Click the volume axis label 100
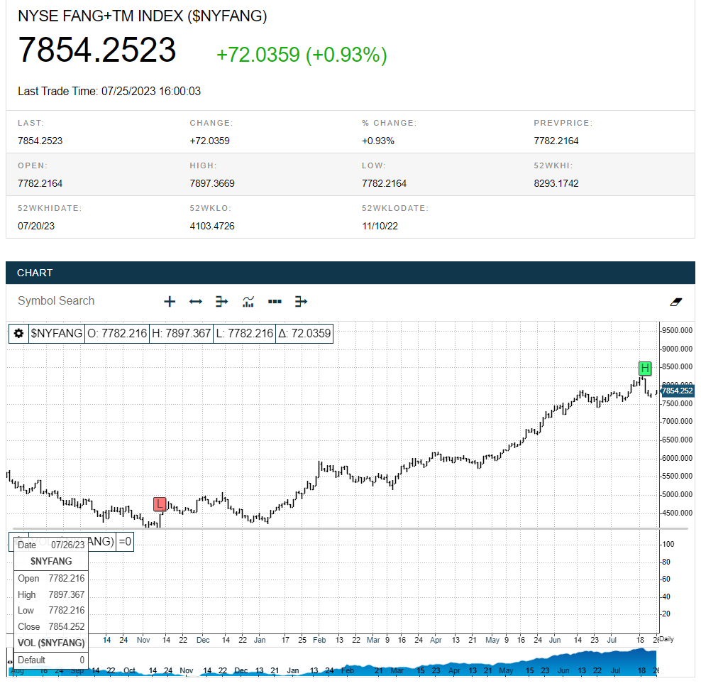The width and height of the screenshot is (701, 686). point(668,544)
